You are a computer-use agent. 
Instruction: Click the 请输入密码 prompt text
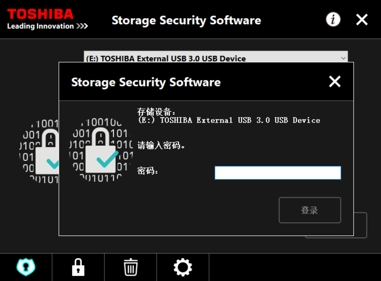tap(161, 145)
